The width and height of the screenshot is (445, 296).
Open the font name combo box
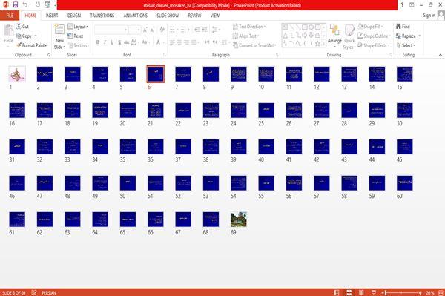pyautogui.click(x=111, y=30)
